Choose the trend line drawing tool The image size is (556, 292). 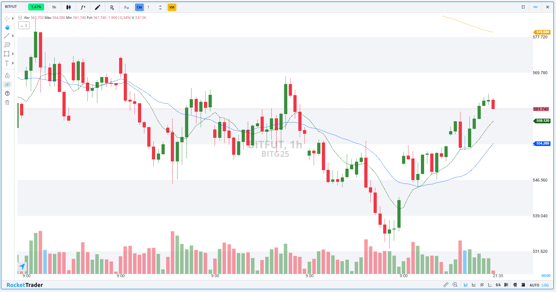tap(7, 36)
